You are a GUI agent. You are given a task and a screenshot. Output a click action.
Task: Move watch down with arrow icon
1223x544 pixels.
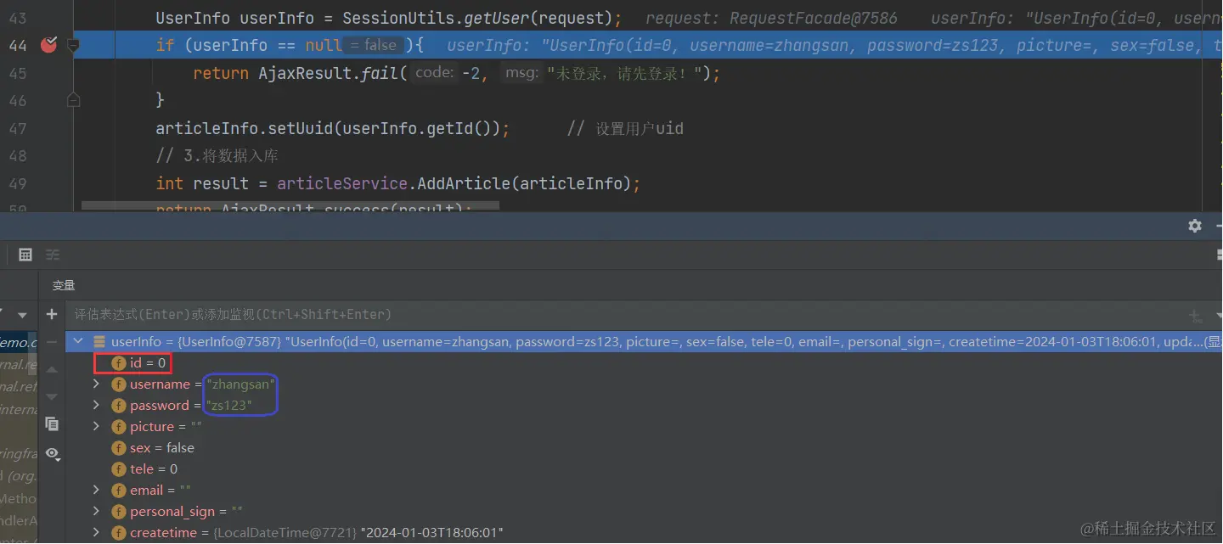pos(52,396)
